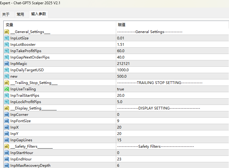The width and height of the screenshot is (229, 168).
Task: Click the boolean icon next to InpUseTrailing
Action: (7, 89)
